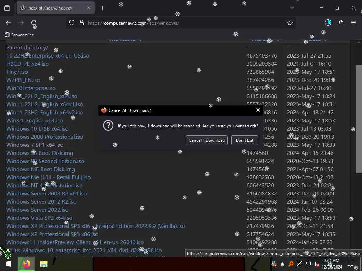The height and width of the screenshot is (271, 362).
Task: Select file size 4675403776 text
Action: 262,55
